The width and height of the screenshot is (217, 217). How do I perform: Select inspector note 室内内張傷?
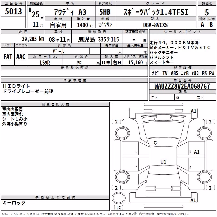point(12,109)
